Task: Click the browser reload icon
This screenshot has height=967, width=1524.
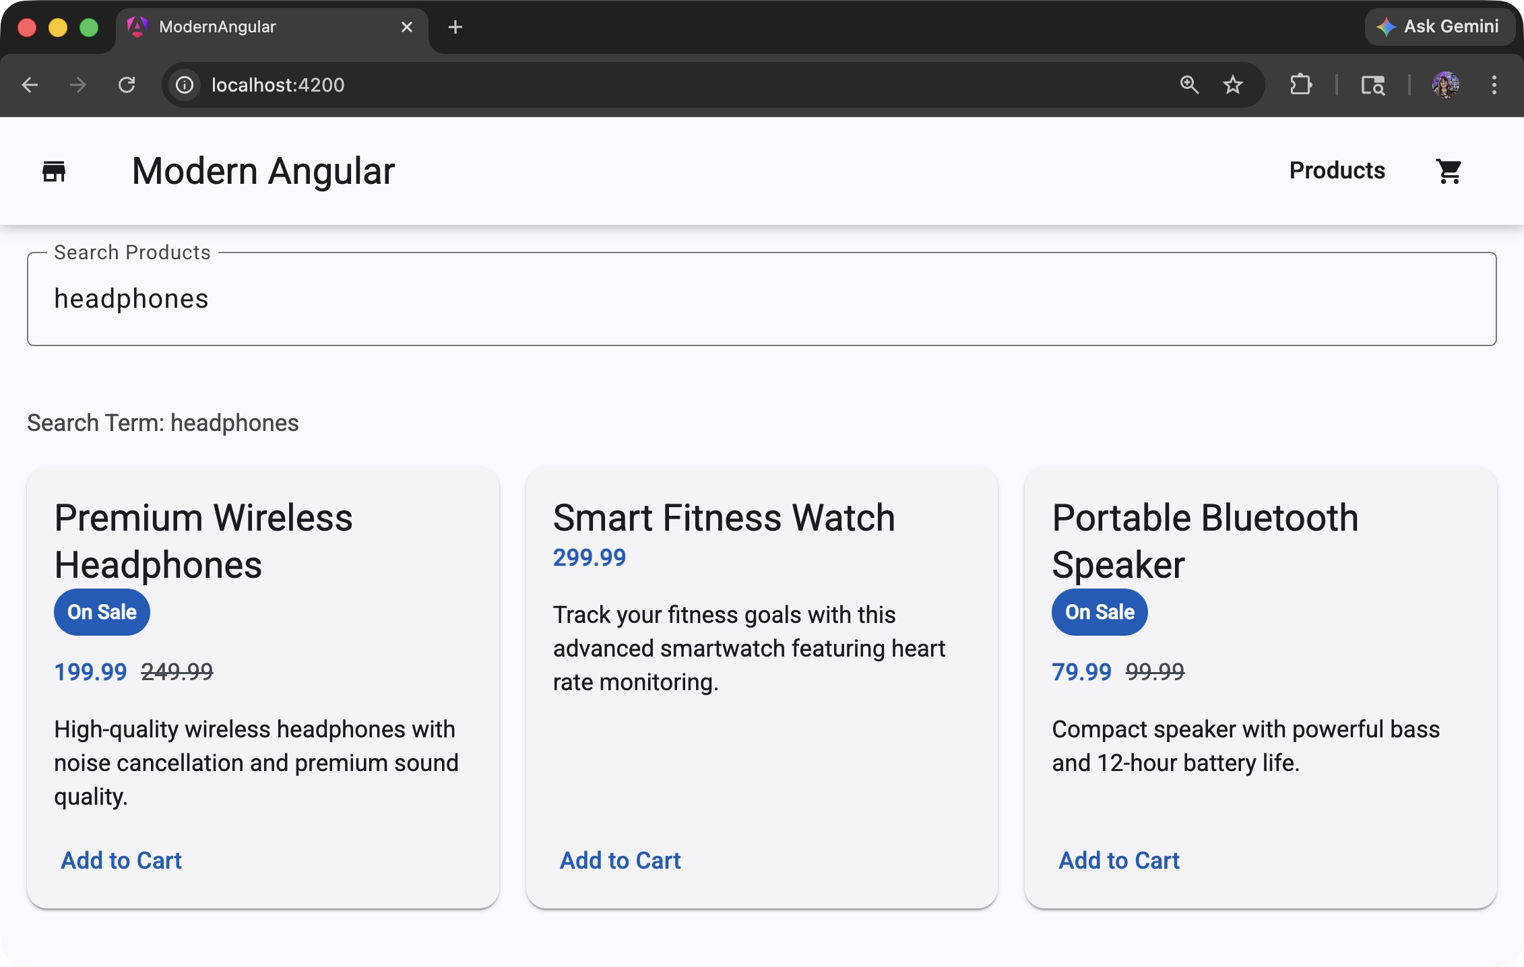Action: 127,85
